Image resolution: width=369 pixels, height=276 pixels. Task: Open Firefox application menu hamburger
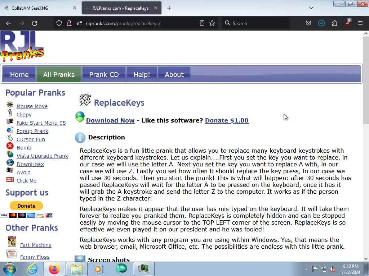point(360,23)
